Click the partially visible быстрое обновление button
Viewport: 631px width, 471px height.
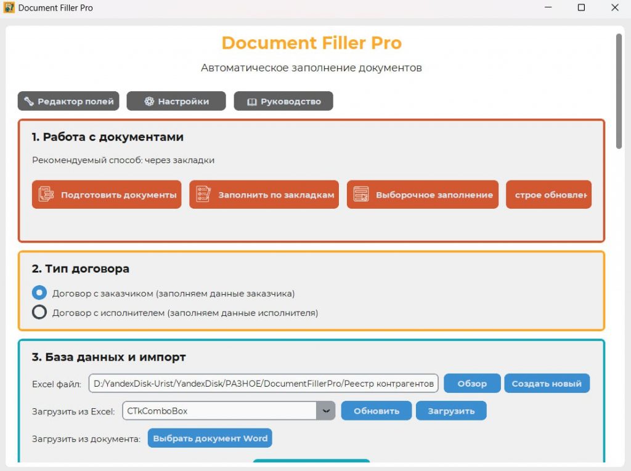click(548, 195)
